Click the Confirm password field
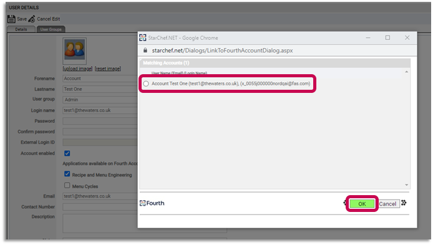 click(x=100, y=132)
